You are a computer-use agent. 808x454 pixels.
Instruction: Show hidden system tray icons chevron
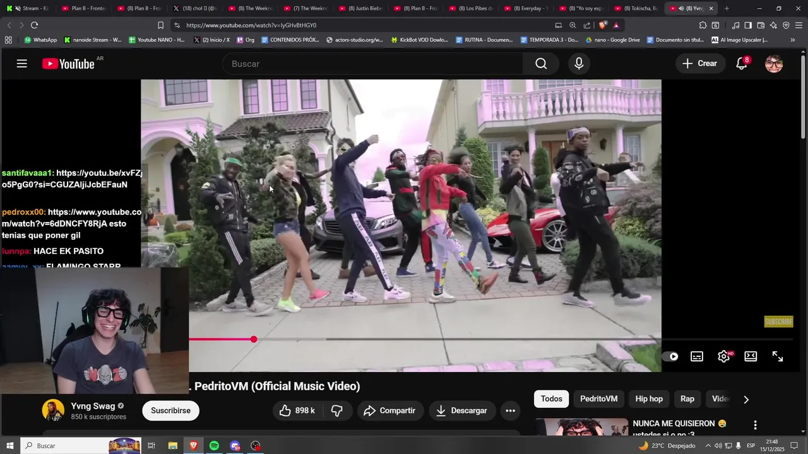[x=707, y=446]
